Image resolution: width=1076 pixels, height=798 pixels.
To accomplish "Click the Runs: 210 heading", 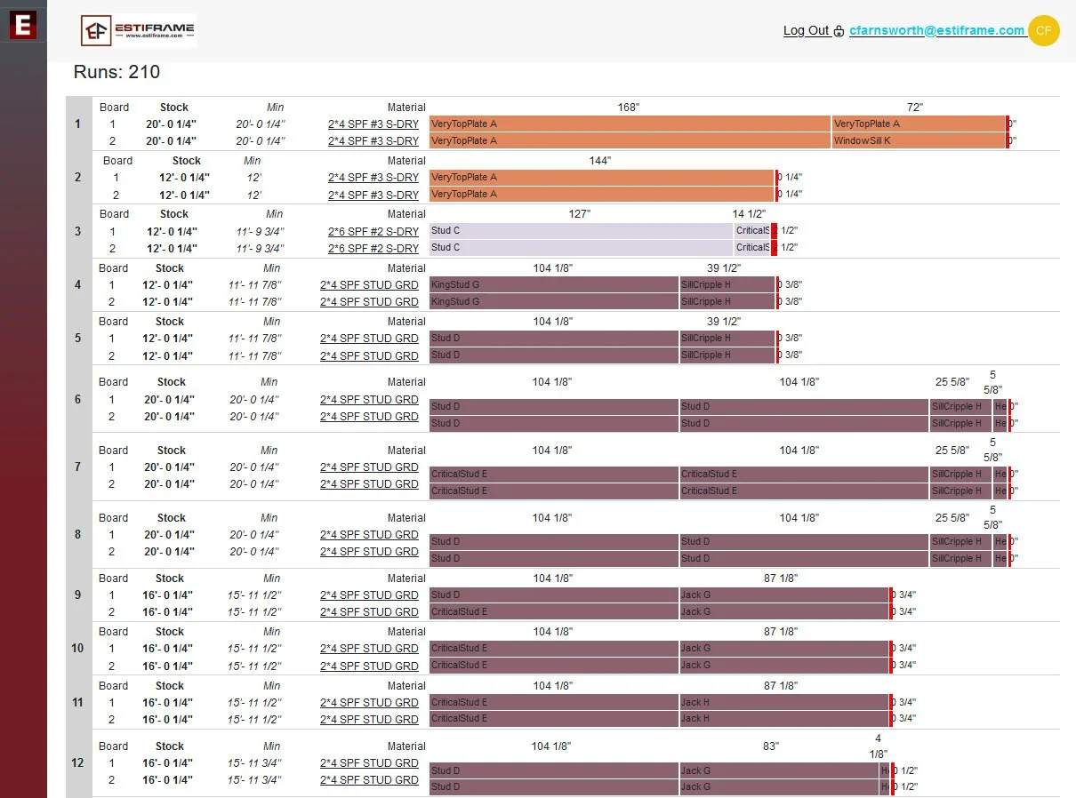I will [x=116, y=72].
